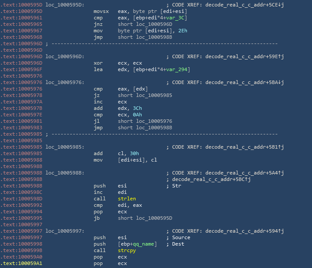Click the highlighted address .text:100059A1

tap(21, 263)
